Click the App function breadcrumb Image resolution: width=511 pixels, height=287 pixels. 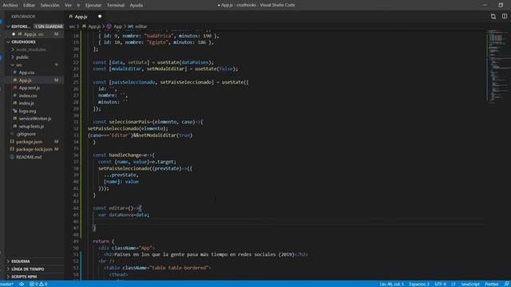(117, 26)
